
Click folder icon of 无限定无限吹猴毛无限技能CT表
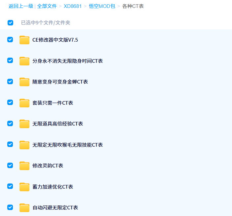click(24, 145)
